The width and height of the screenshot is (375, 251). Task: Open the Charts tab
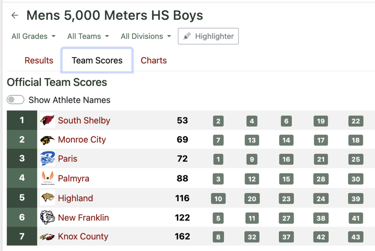pos(154,60)
